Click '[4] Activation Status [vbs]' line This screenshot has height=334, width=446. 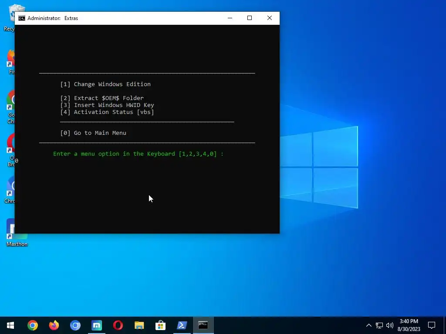[107, 112]
